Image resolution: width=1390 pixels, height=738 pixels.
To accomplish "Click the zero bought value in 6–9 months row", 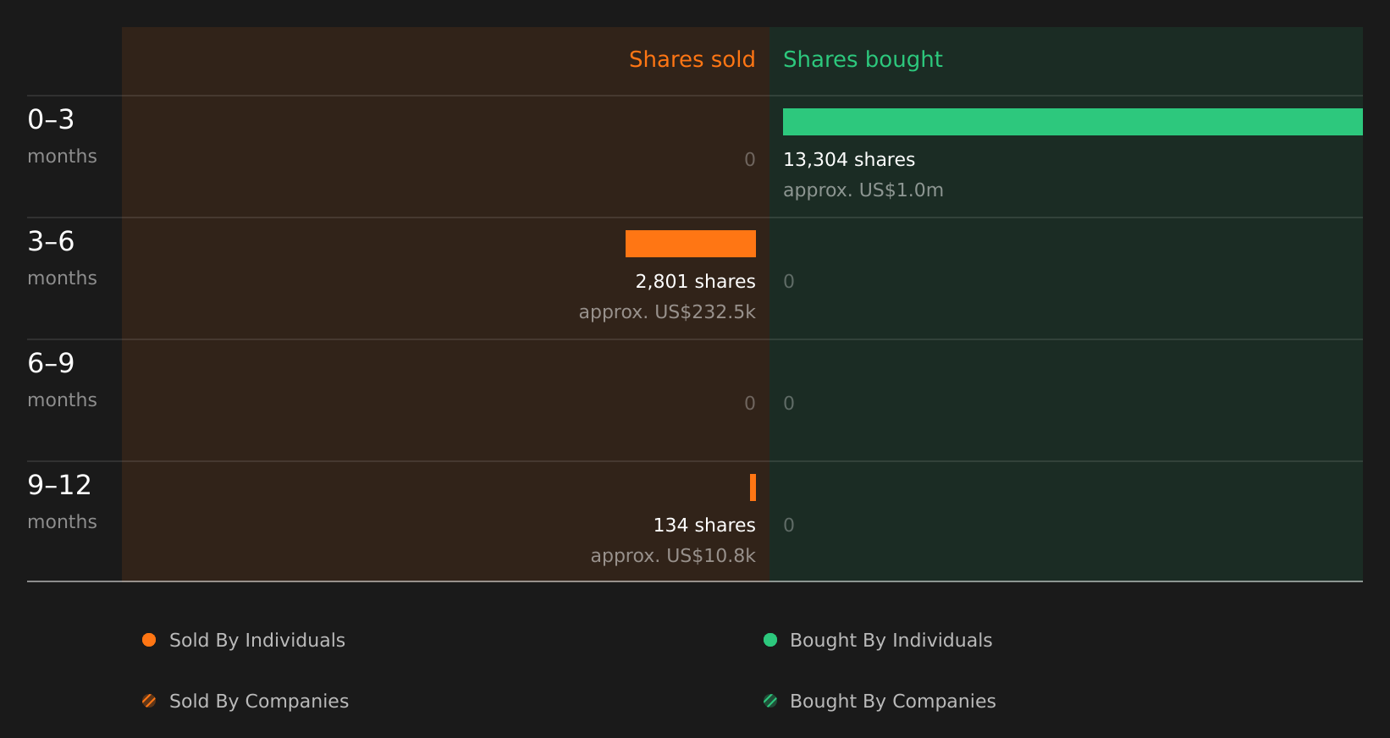I will point(789,404).
